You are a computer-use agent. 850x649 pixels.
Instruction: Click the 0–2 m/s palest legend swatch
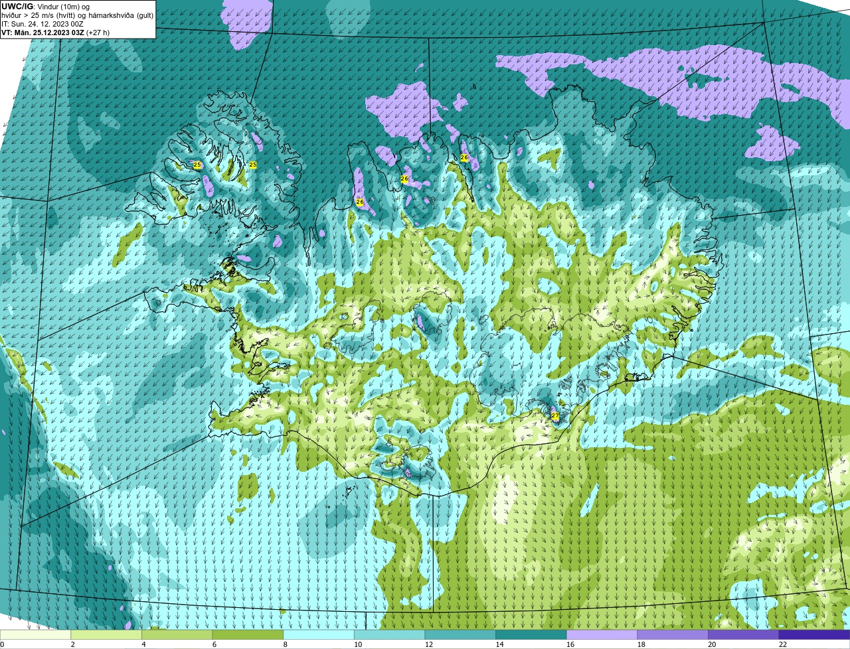(x=35, y=635)
